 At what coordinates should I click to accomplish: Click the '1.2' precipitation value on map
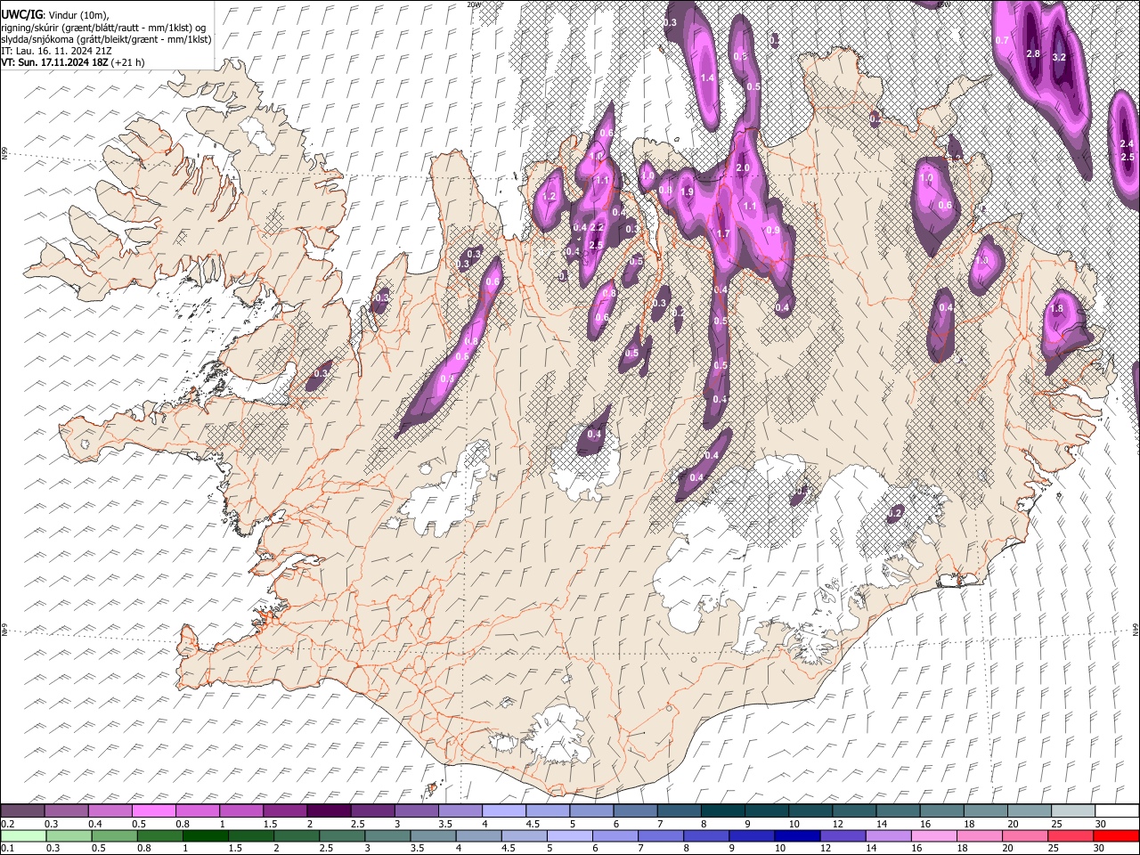click(549, 197)
